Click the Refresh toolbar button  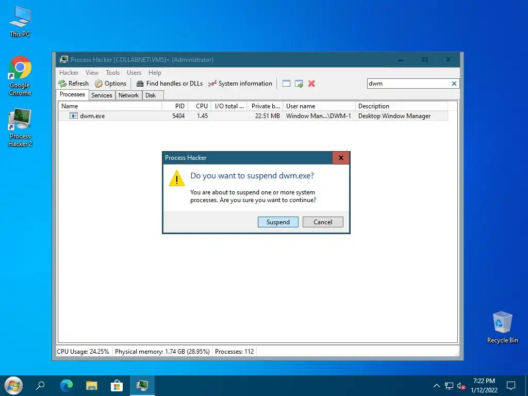73,84
